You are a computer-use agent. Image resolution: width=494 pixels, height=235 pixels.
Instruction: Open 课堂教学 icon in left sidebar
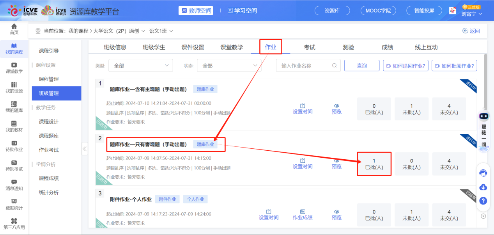pos(14,65)
